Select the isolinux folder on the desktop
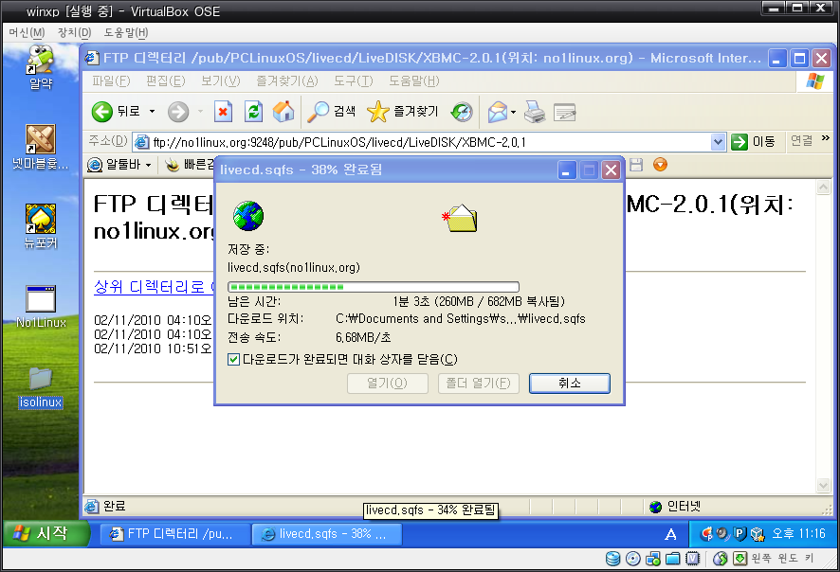840x572 pixels. (x=41, y=388)
